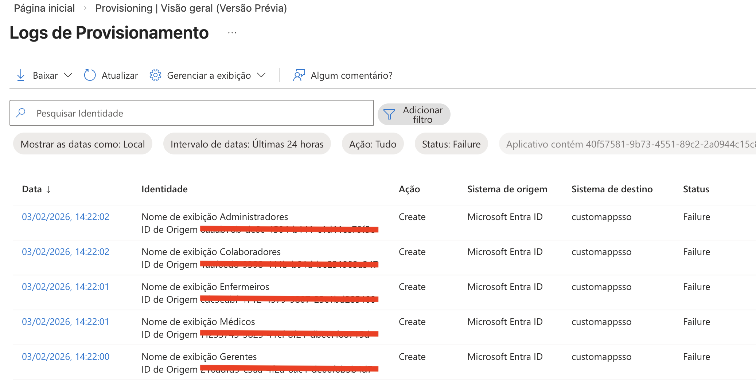Select 'Nome de exibição Gerentes' text
This screenshot has width=756, height=381.
click(x=199, y=357)
